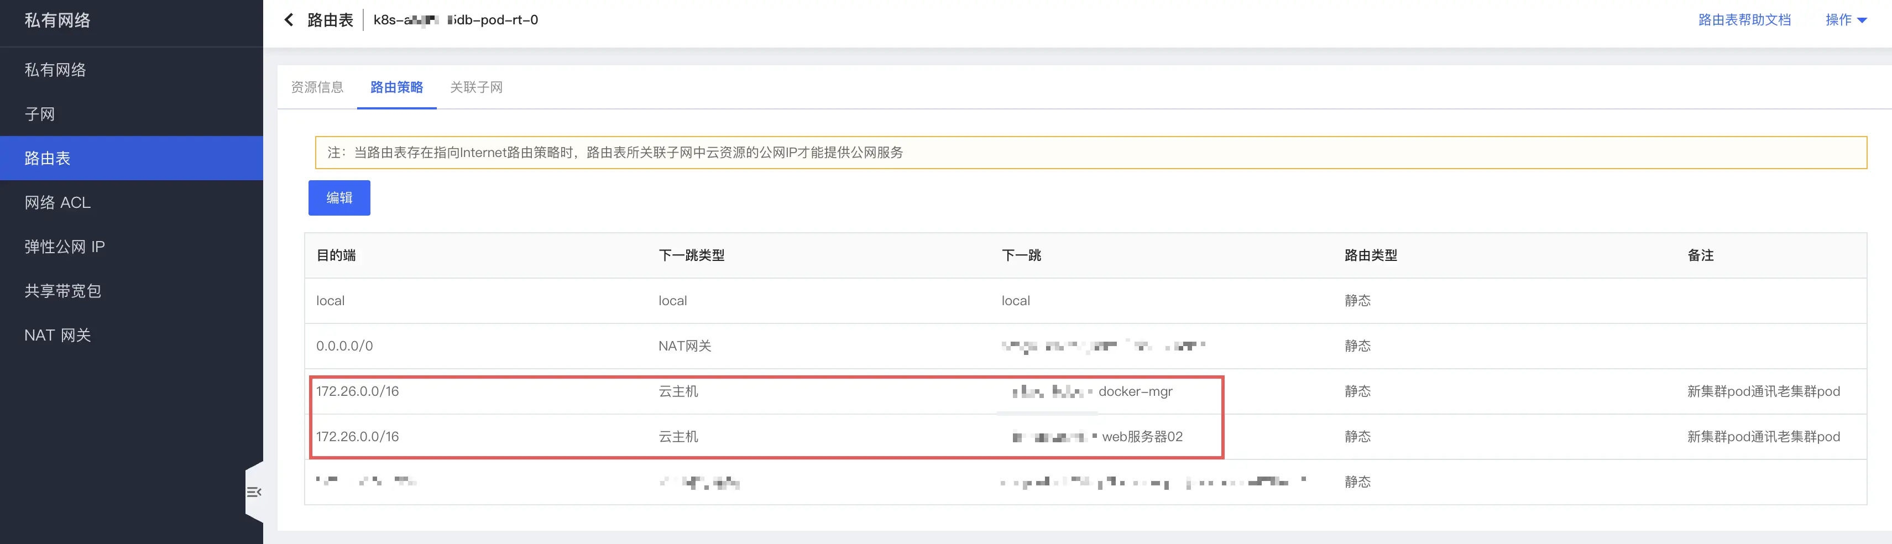Viewport: 1892px width, 544px height.
Task: Click the web服务器02 next hop link
Action: [1141, 437]
